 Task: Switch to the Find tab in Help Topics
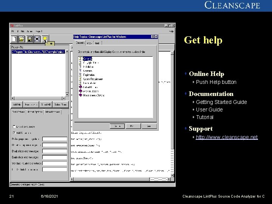click(x=97, y=43)
